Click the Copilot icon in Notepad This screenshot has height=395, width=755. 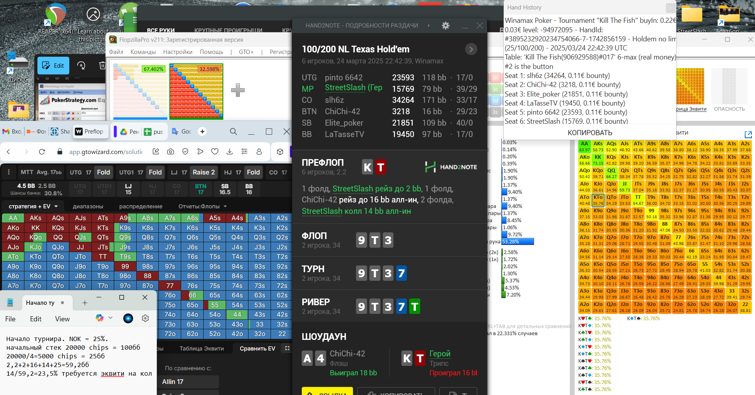point(100,318)
